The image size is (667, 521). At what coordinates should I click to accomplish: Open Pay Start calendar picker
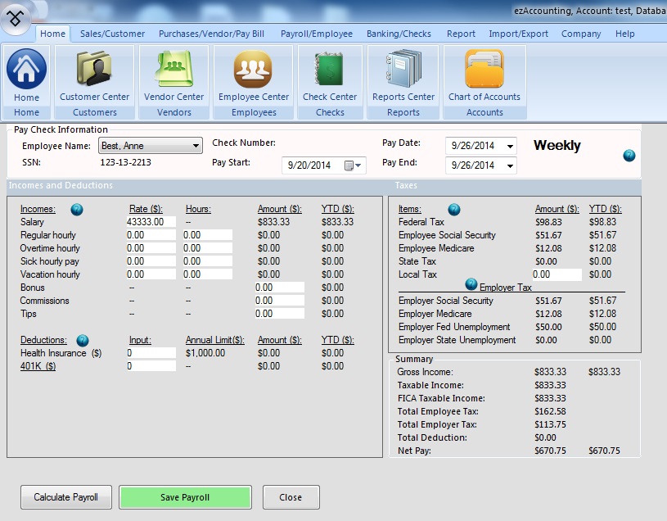click(x=353, y=165)
